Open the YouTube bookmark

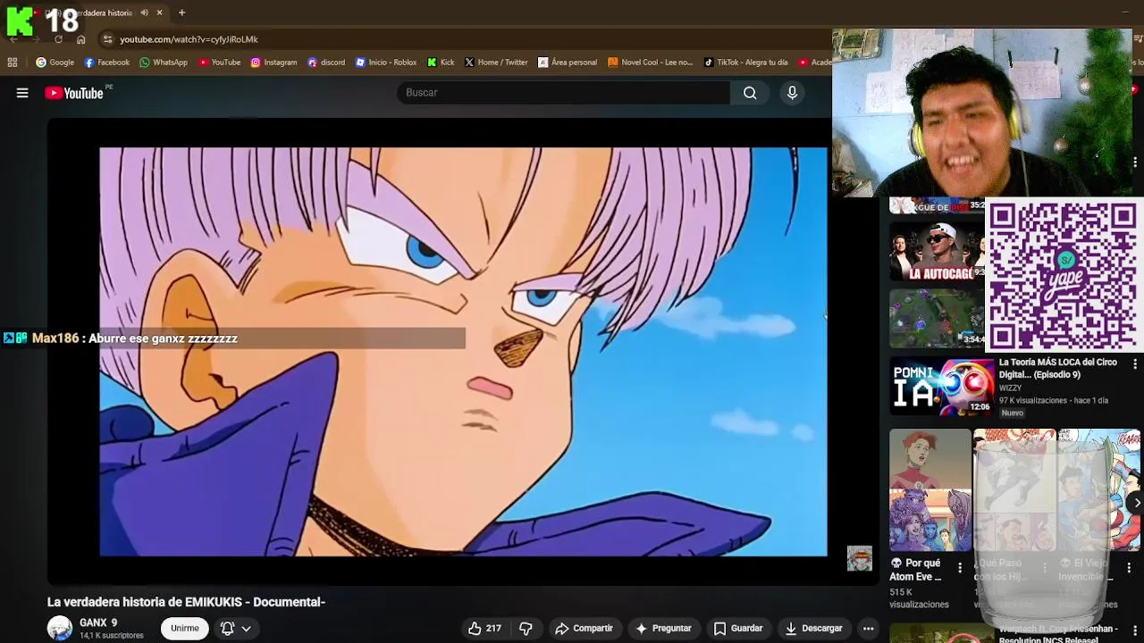tap(220, 63)
